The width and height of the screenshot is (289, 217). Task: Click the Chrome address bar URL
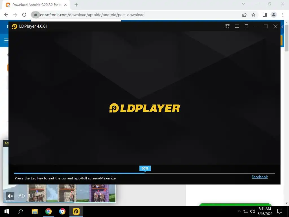point(92,15)
